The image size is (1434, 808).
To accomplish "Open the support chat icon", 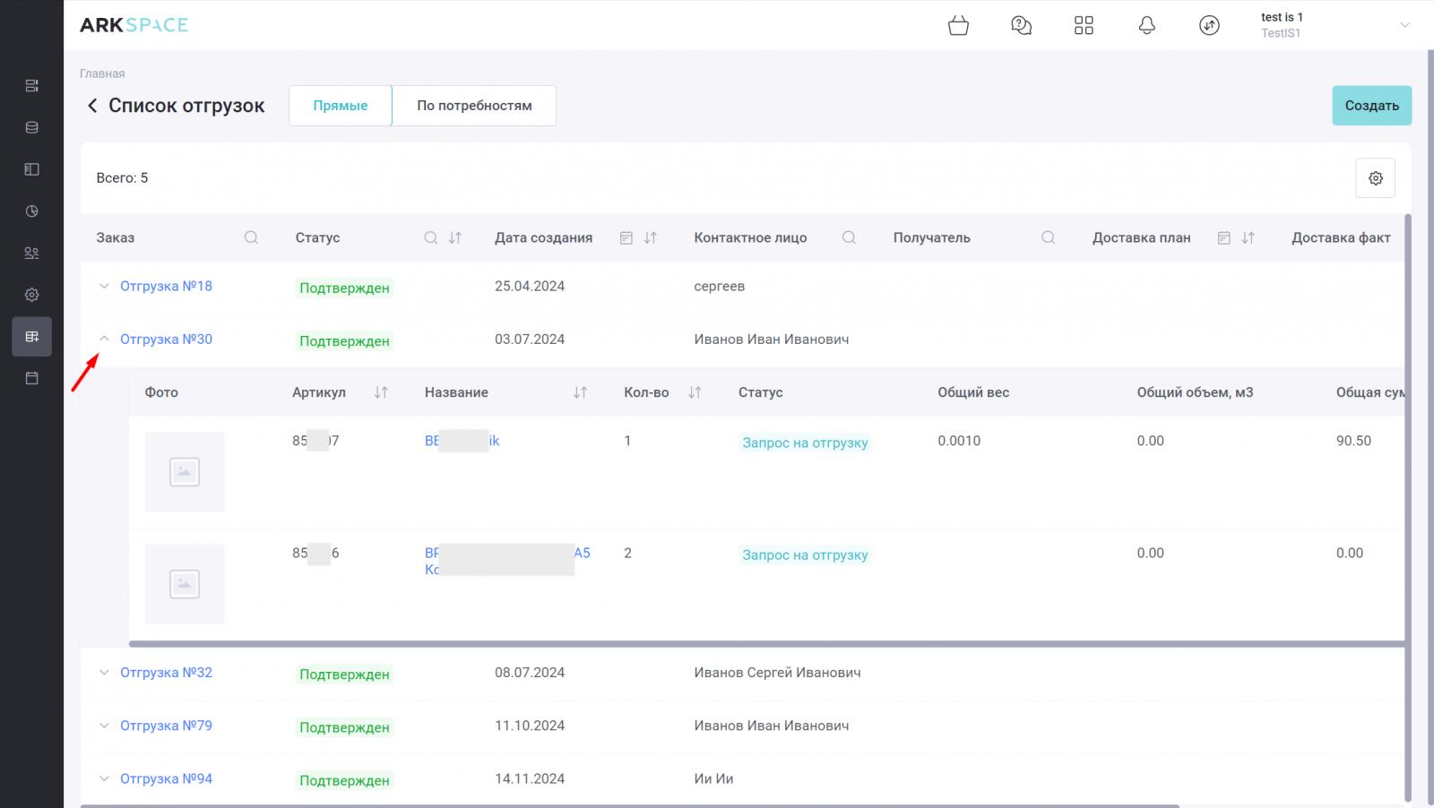I will point(1021,25).
